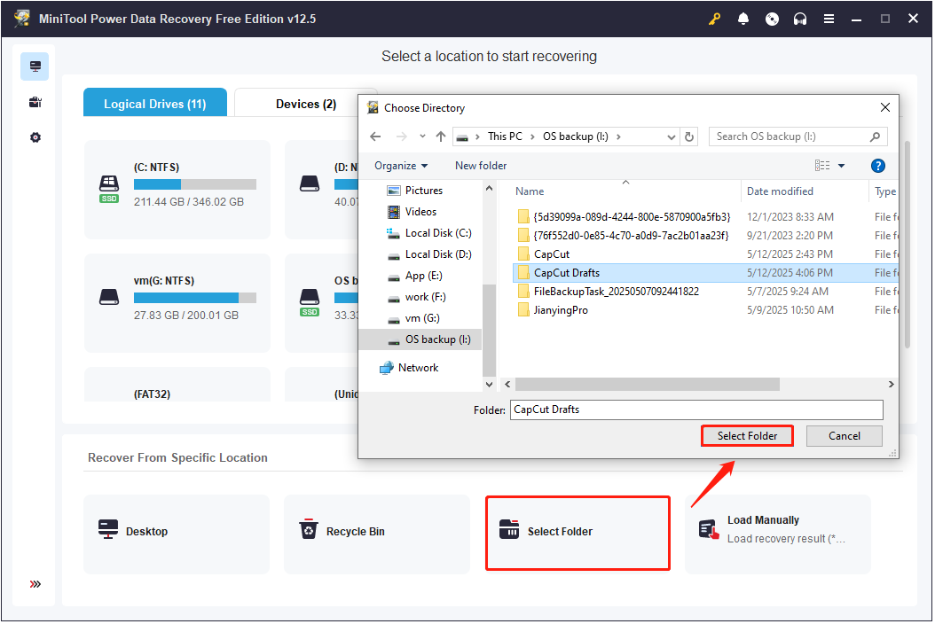
Task: Click the horizontal scrollbar in file list
Action: click(647, 385)
